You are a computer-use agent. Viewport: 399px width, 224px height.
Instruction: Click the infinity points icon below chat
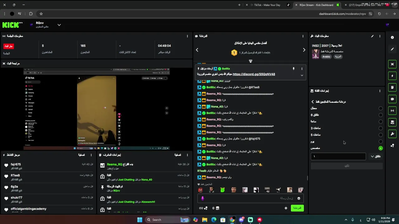(201, 208)
